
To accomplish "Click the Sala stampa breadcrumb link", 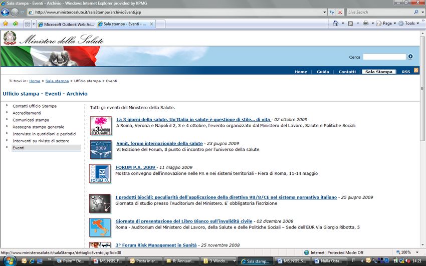I will click(x=57, y=81).
